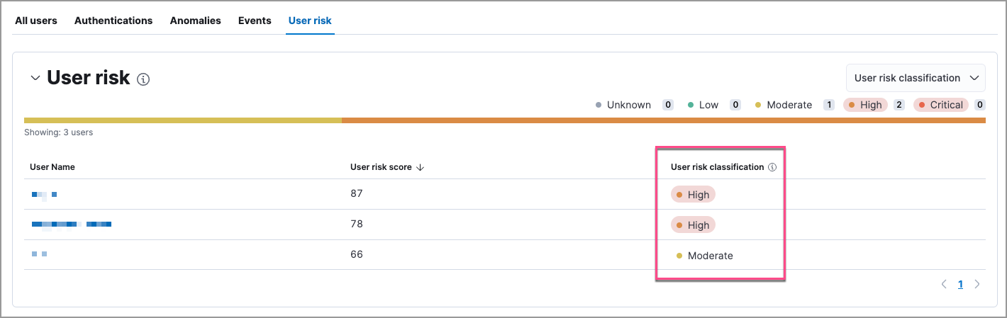Collapse the User risk section chevron
Screen dimensions: 1007x318
point(35,79)
